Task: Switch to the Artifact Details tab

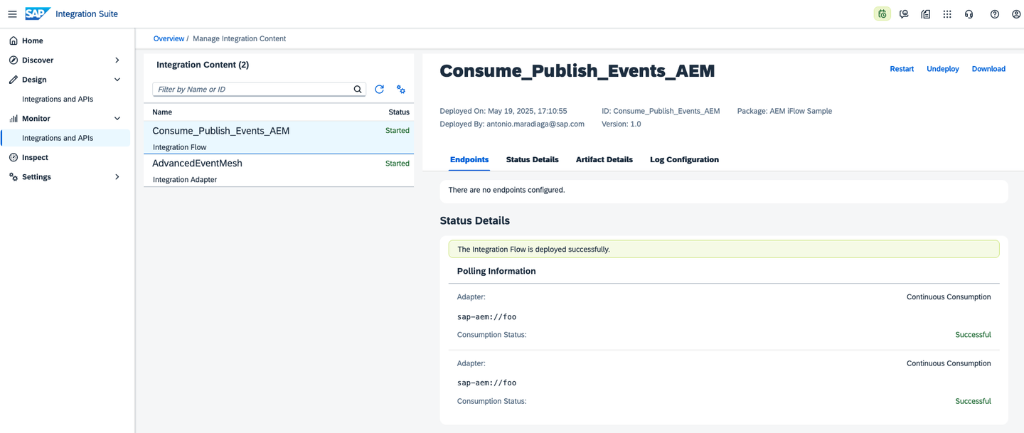Action: 604,160
